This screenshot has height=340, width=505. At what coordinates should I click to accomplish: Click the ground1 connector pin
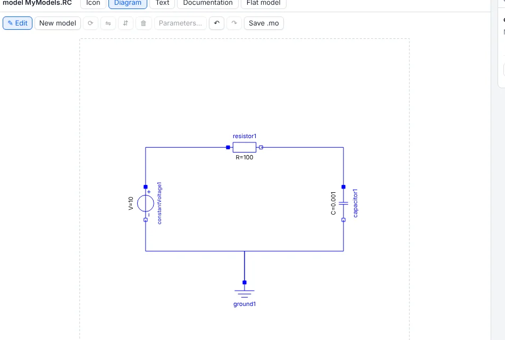coord(245,283)
